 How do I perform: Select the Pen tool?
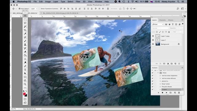coord(25,66)
